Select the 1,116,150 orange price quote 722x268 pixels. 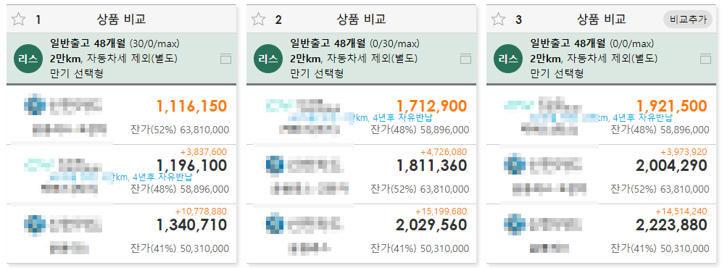point(191,106)
